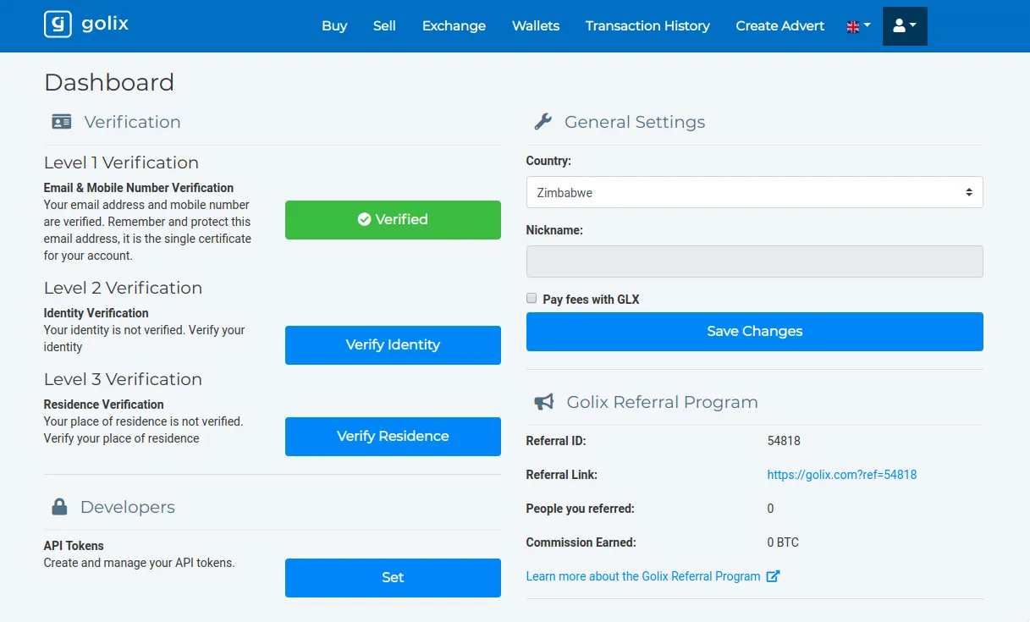Click the Commission Earned value 0 BTC
This screenshot has width=1030, height=622.
tap(783, 542)
